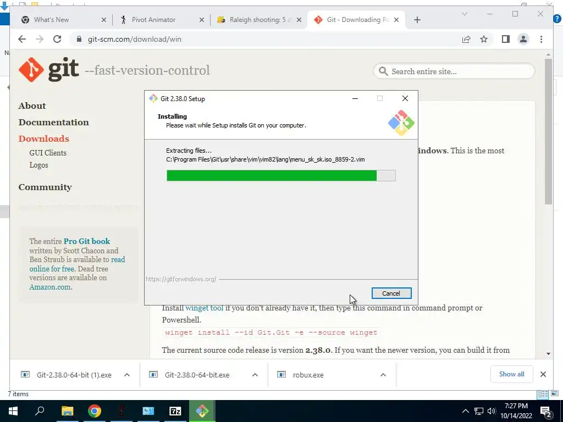Click the address bar URL
This screenshot has width=563, height=422.
point(135,39)
